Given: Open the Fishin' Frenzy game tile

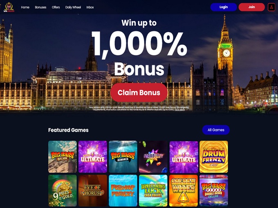Looking at the screenshot, I should (123, 190).
